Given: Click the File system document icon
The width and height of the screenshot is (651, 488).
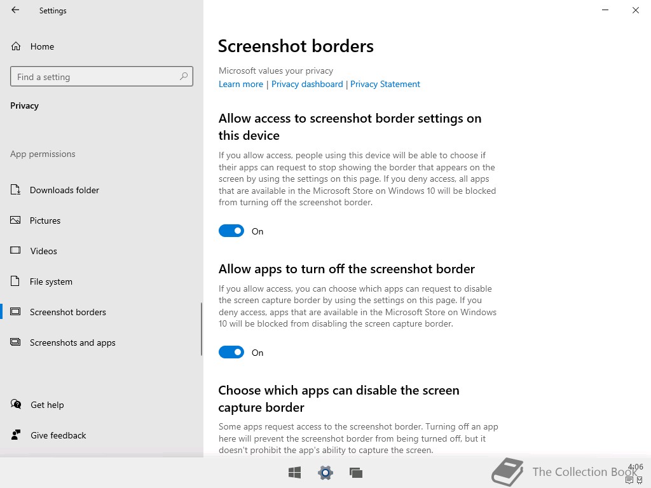Looking at the screenshot, I should pos(15,281).
